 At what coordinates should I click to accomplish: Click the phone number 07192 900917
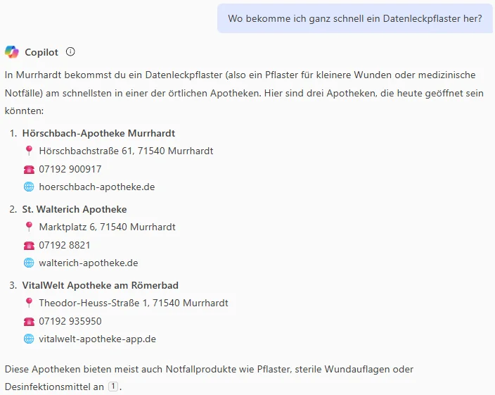[x=70, y=169]
